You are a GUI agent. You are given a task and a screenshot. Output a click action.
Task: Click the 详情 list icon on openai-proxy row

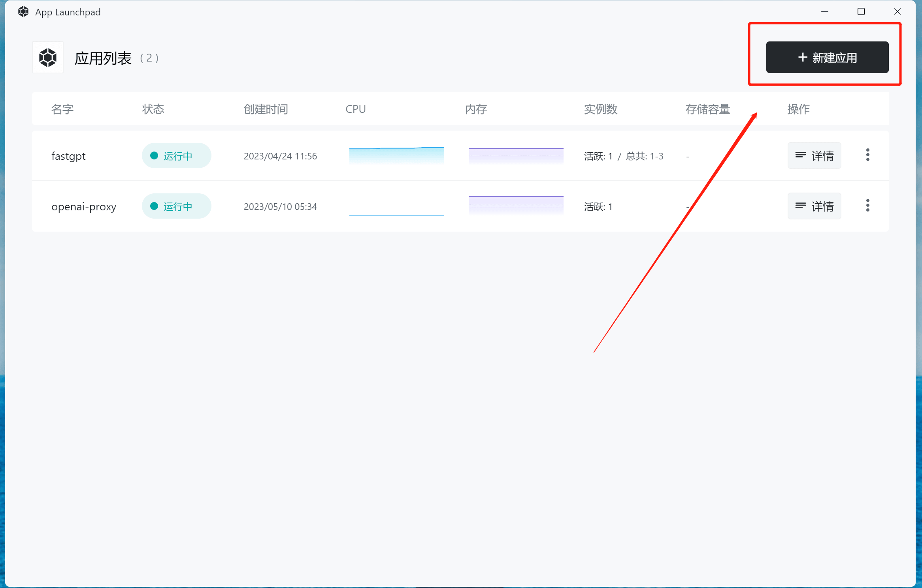(x=801, y=206)
